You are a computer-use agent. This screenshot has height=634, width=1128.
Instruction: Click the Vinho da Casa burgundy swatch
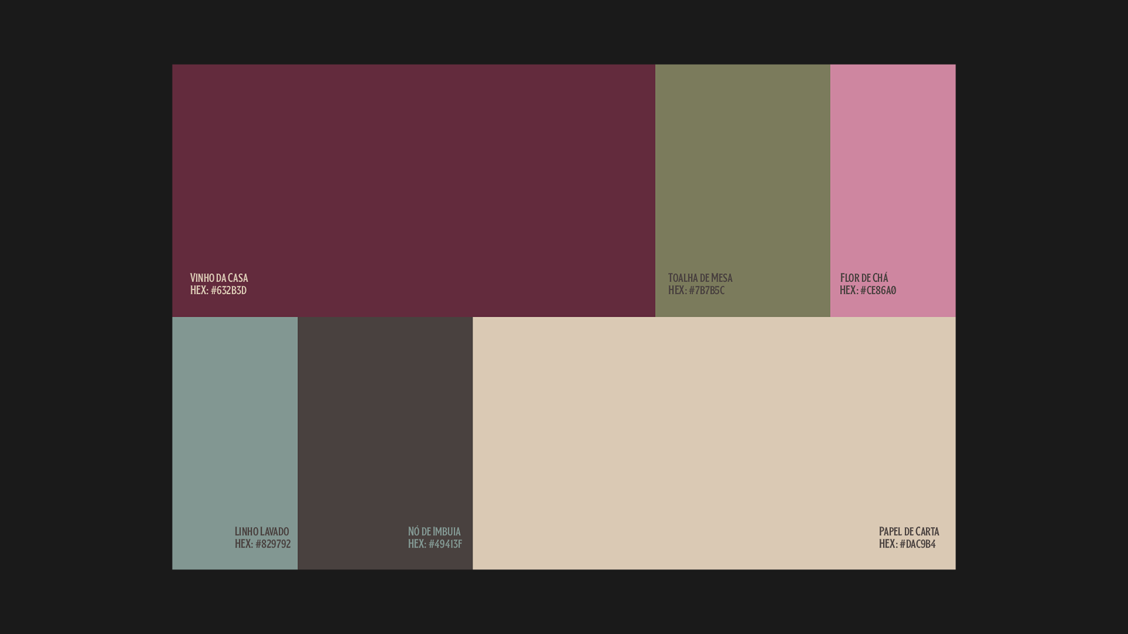[x=414, y=190]
